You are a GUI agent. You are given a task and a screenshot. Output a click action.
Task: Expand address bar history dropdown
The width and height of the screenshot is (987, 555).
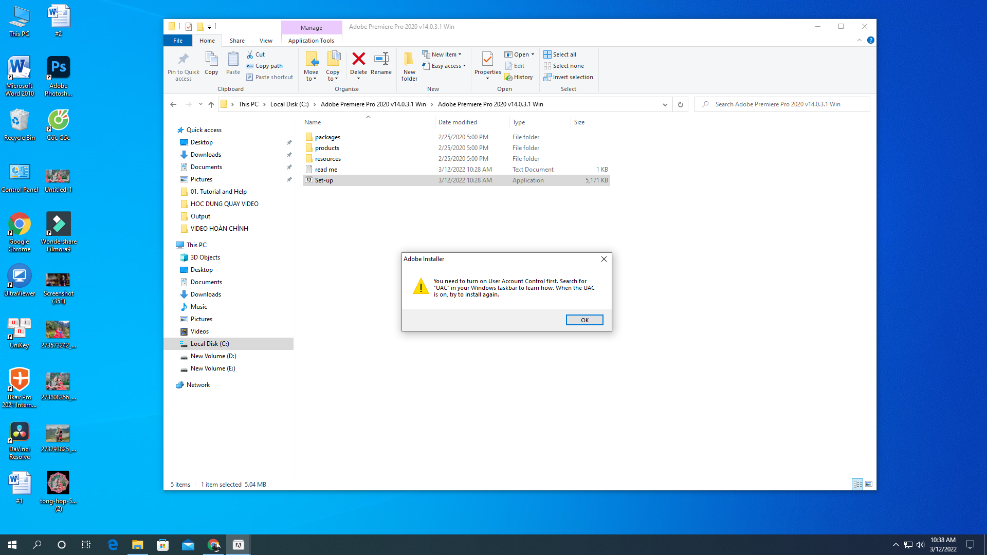click(x=665, y=104)
